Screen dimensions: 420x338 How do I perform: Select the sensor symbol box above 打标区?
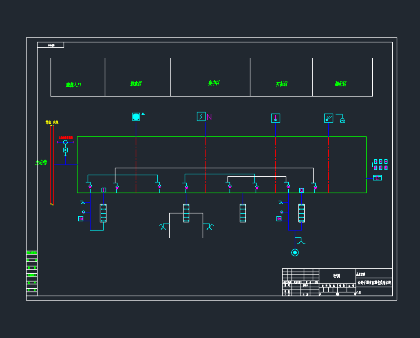(276, 118)
